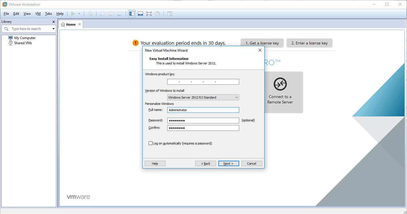Open the Help menu

(60, 14)
